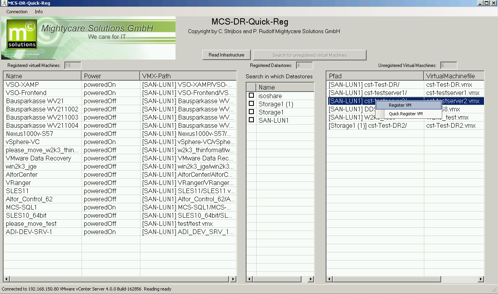The image size is (498, 294).
Task: Click the Read Infrastructure button
Action: 227,55
